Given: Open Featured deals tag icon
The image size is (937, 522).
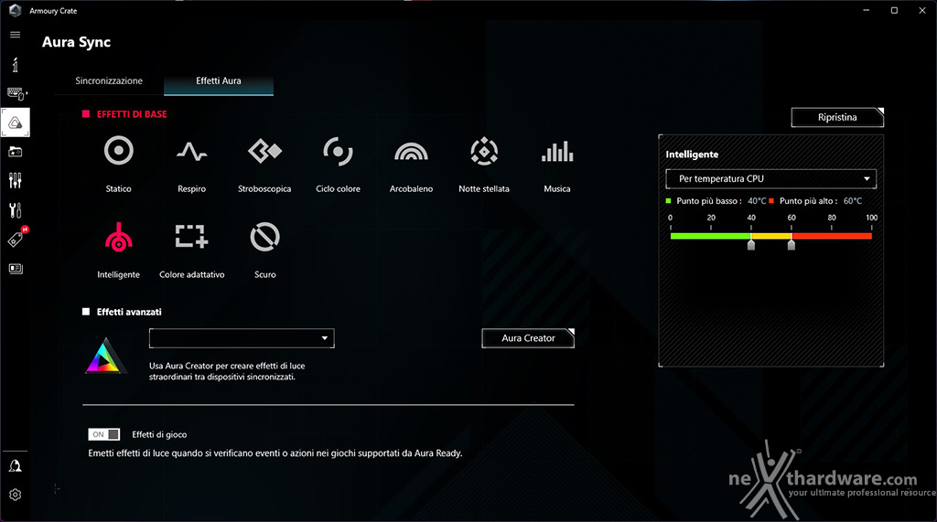Looking at the screenshot, I should [x=16, y=239].
